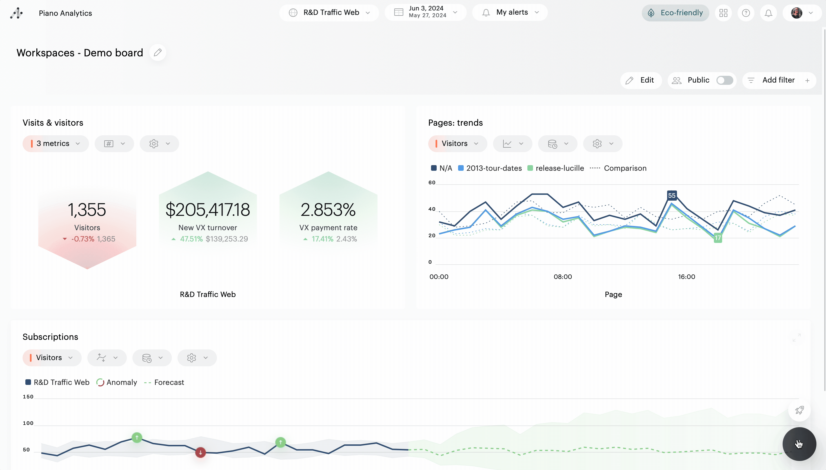Expand the Subscriptions widget to fullscreen
Viewport: 826px width, 470px height.
coord(797,337)
